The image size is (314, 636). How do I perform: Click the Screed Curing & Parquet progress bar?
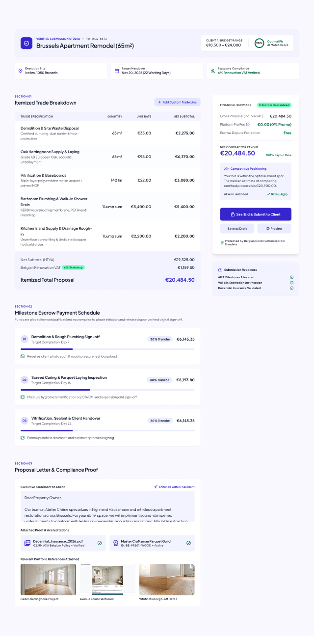coord(107,390)
